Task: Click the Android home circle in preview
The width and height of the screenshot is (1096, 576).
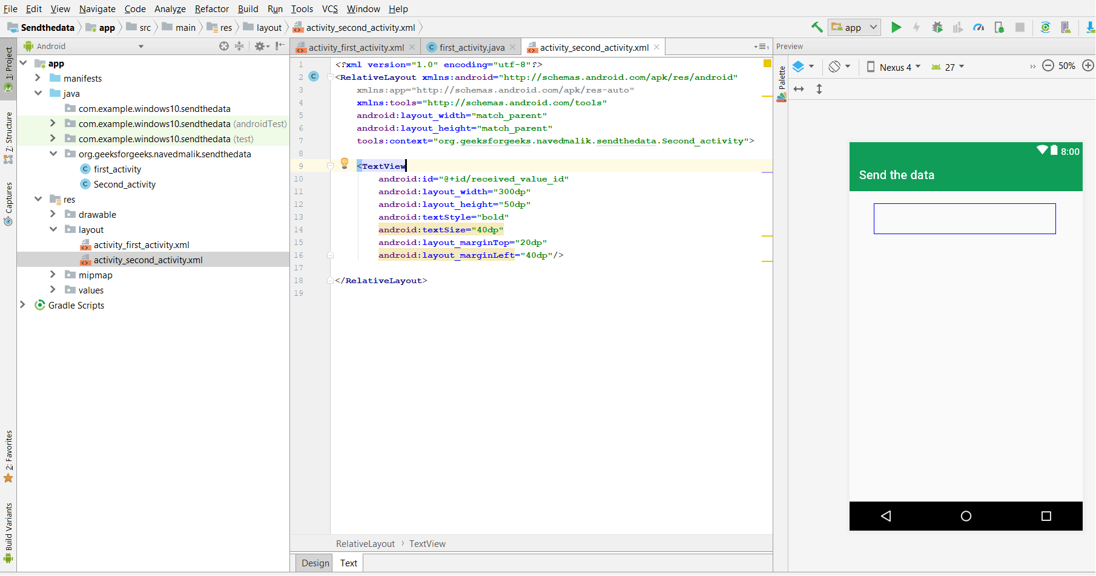Action: click(x=966, y=516)
